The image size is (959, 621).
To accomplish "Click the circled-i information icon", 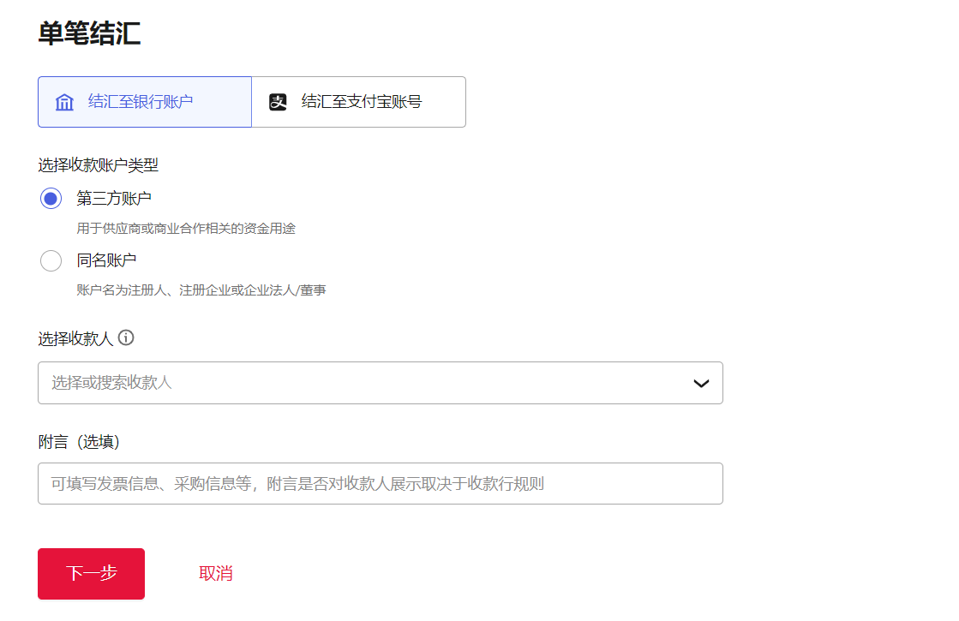I will point(127,338).
